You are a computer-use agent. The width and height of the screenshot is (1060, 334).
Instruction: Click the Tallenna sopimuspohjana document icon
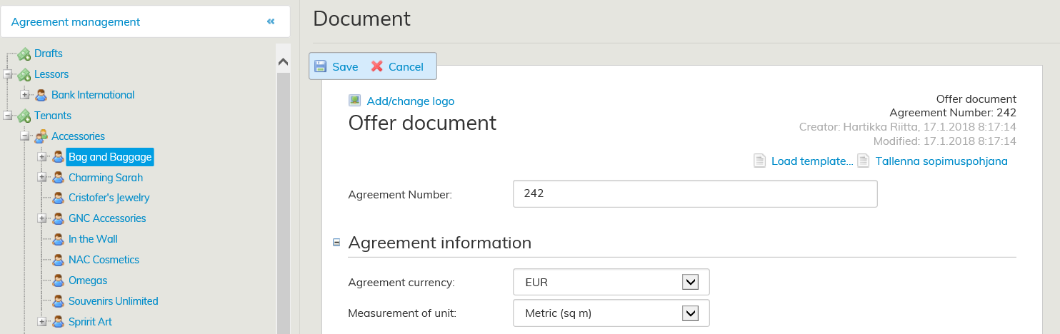(864, 161)
